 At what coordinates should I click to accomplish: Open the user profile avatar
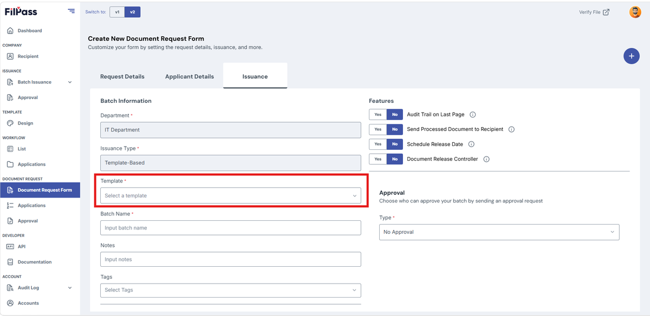tap(635, 12)
